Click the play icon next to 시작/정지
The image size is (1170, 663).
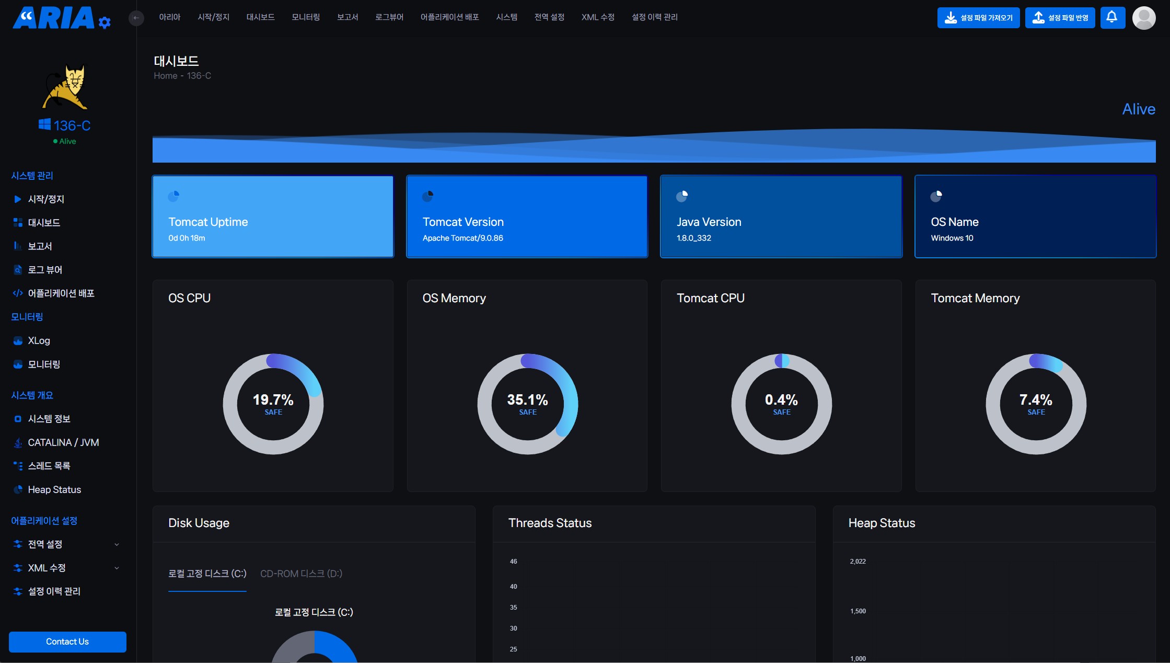click(18, 199)
